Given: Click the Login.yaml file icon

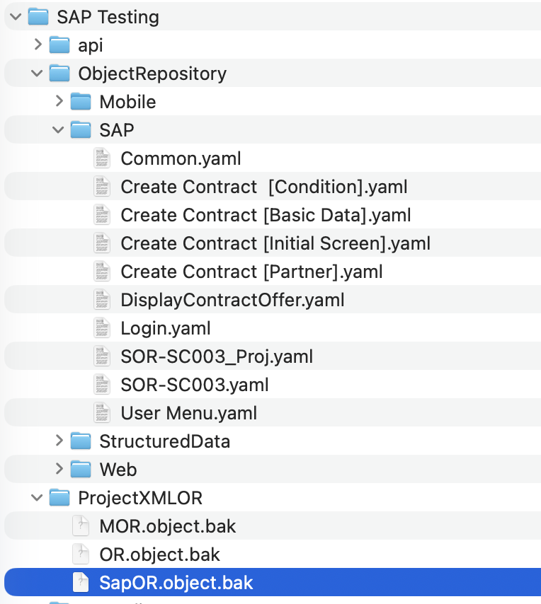Looking at the screenshot, I should pyautogui.click(x=102, y=328).
